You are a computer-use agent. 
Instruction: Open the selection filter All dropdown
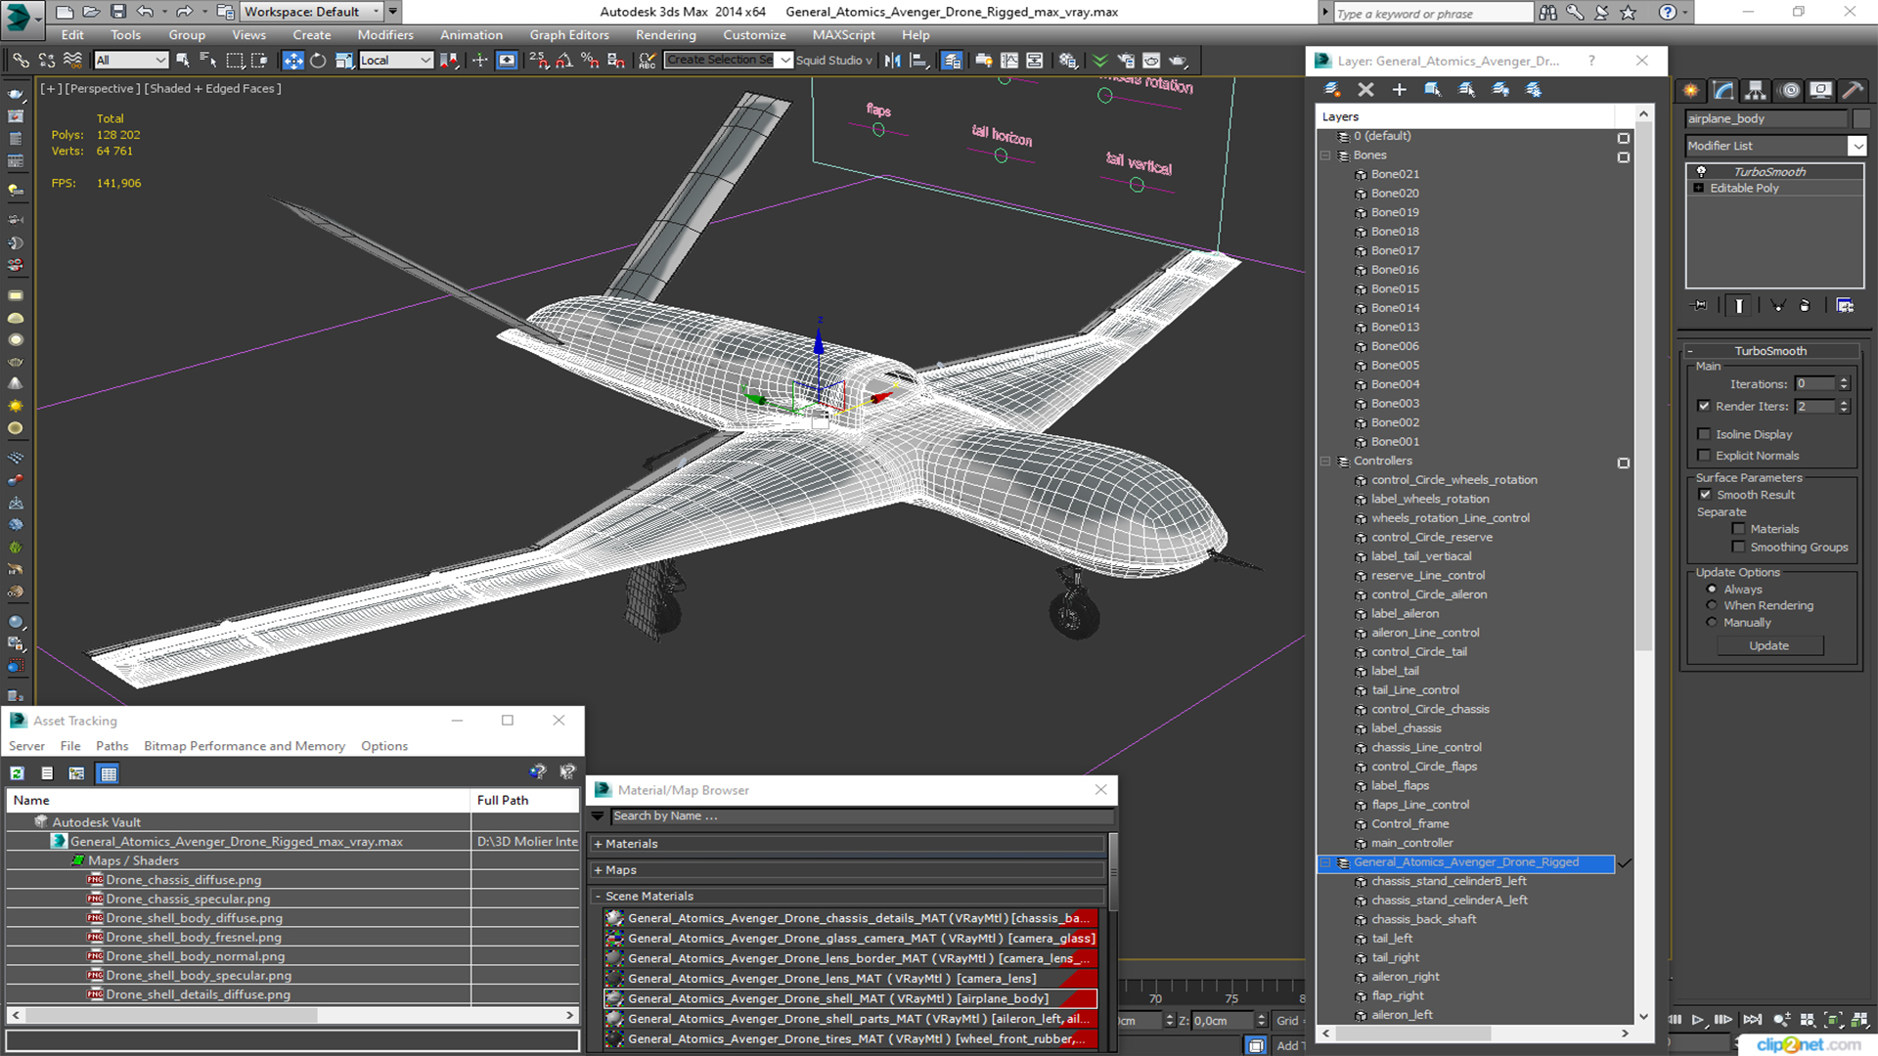(131, 61)
